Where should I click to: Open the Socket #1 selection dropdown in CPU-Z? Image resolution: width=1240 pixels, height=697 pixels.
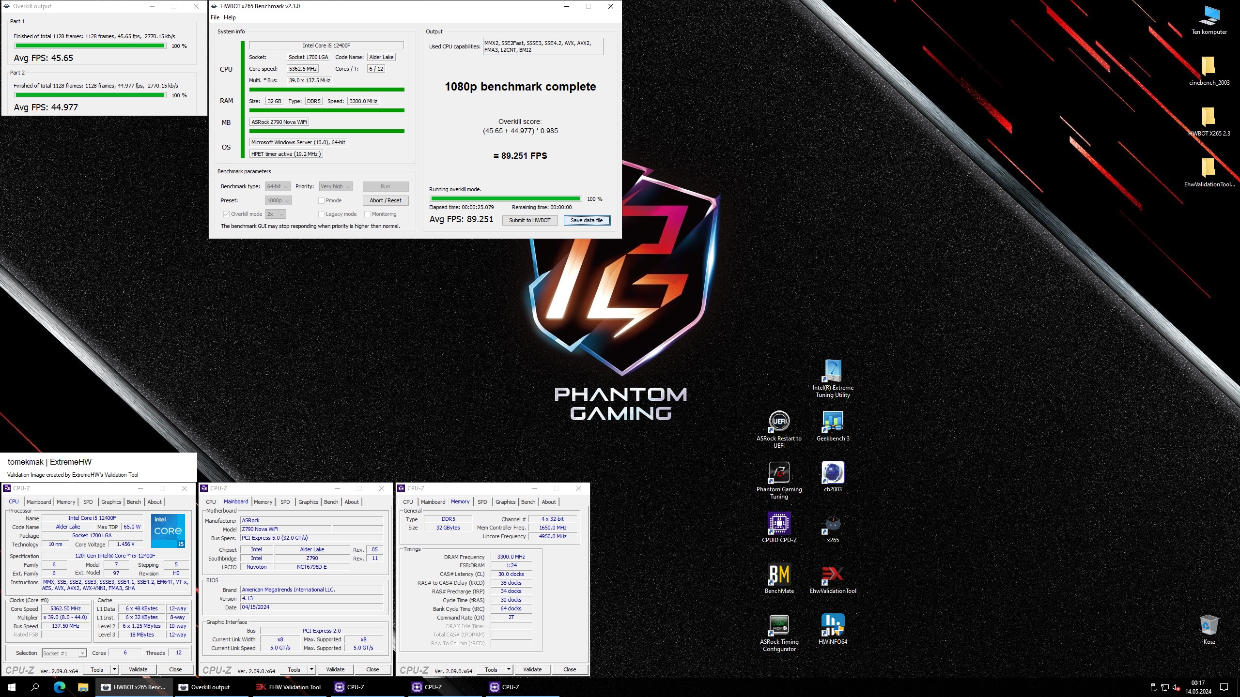64,653
